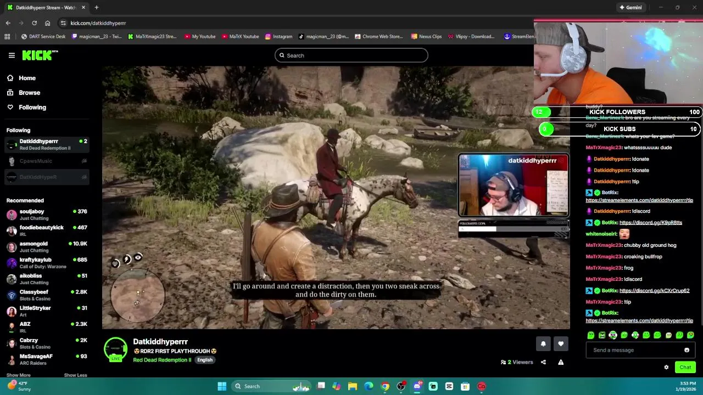Open Discord from taskbar
Viewport: 703px width, 395px height.
coord(417,386)
